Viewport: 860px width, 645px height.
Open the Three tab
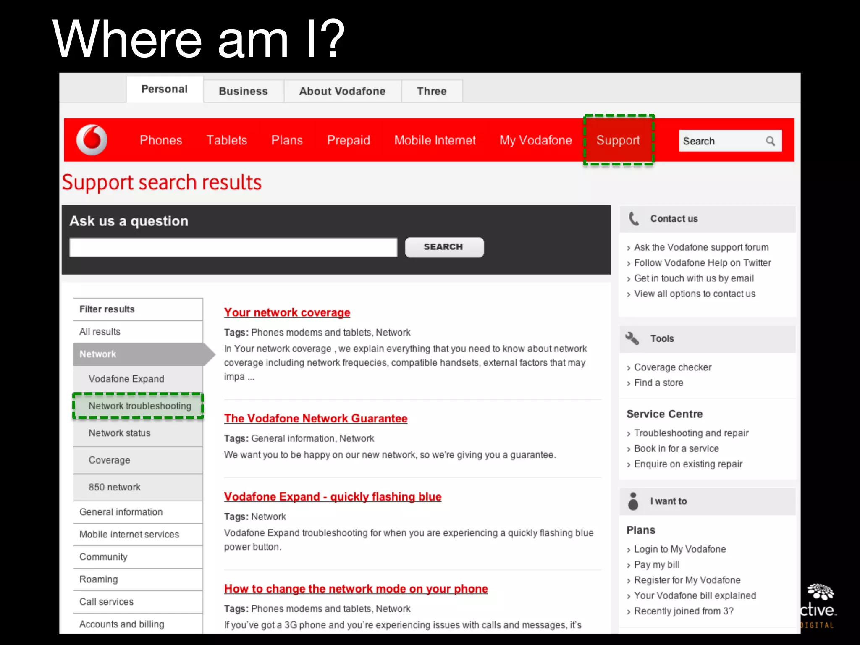[431, 91]
